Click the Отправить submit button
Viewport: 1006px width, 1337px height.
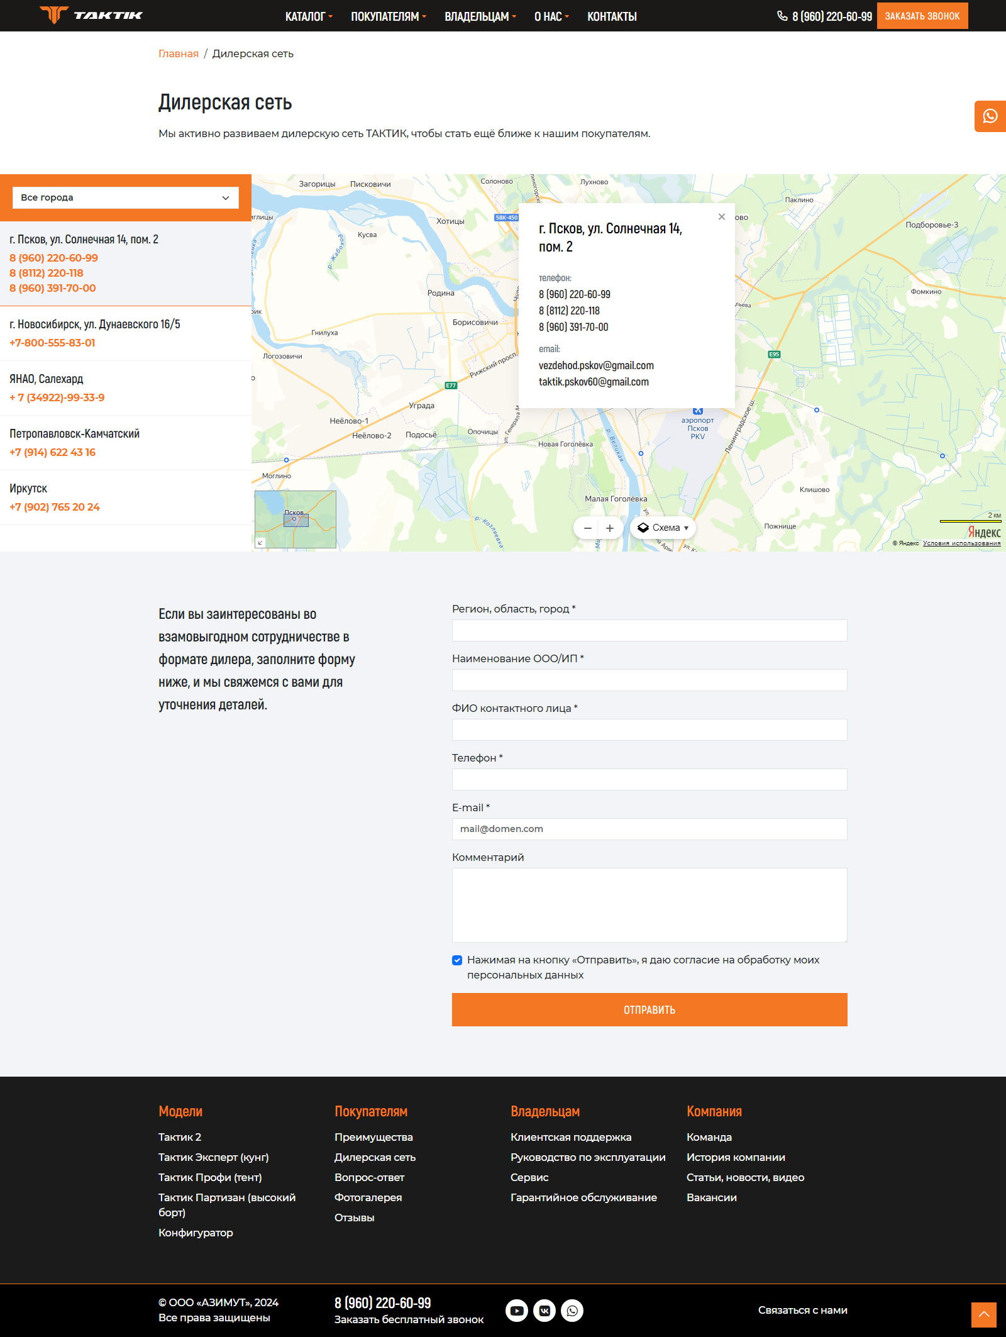[649, 1010]
